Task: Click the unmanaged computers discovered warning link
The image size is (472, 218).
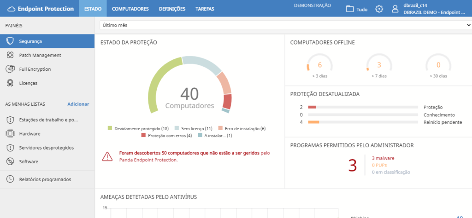Action: [195, 156]
